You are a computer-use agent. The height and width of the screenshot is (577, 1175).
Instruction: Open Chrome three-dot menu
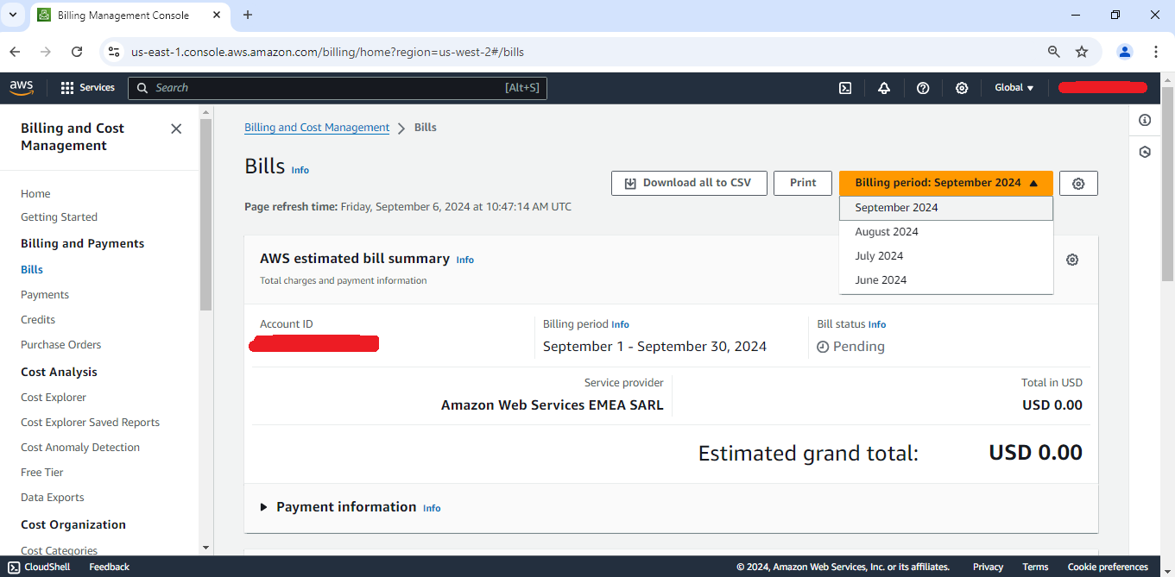[1156, 52]
